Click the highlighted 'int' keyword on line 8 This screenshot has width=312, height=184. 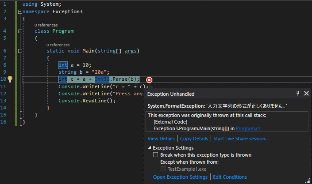(63, 65)
